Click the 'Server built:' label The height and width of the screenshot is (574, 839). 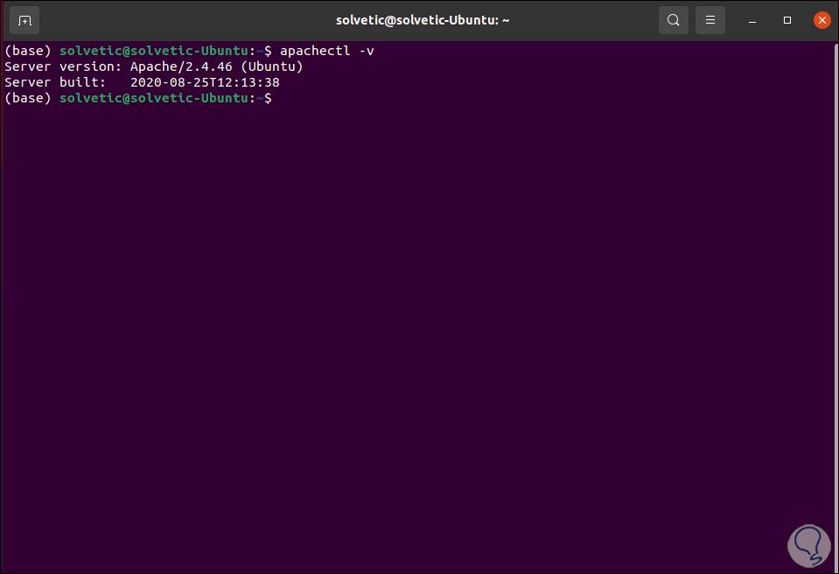[x=56, y=82]
